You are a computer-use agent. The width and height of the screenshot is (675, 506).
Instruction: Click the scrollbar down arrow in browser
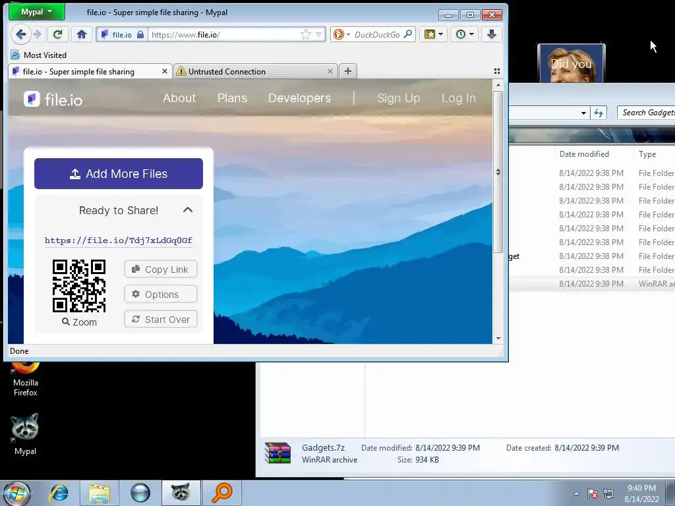click(498, 339)
